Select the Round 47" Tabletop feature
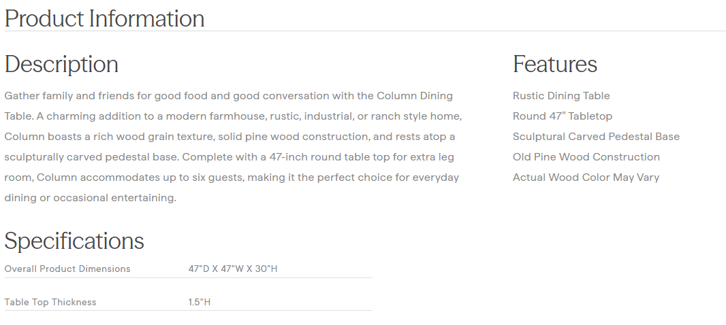Viewport: 726px width, 325px height. pos(563,116)
